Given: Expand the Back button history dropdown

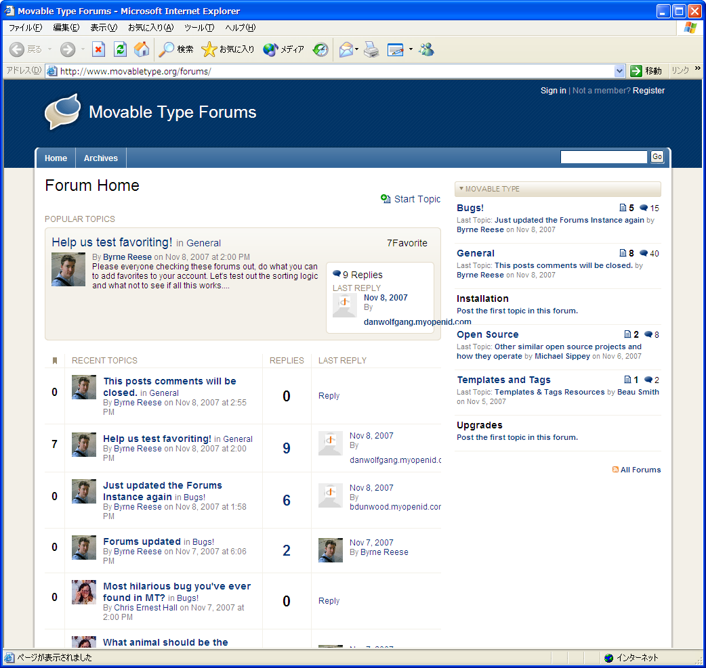Looking at the screenshot, I should tap(49, 49).
